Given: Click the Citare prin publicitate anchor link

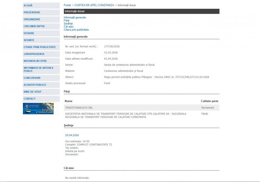Looking at the screenshot, I should coord(76,30).
